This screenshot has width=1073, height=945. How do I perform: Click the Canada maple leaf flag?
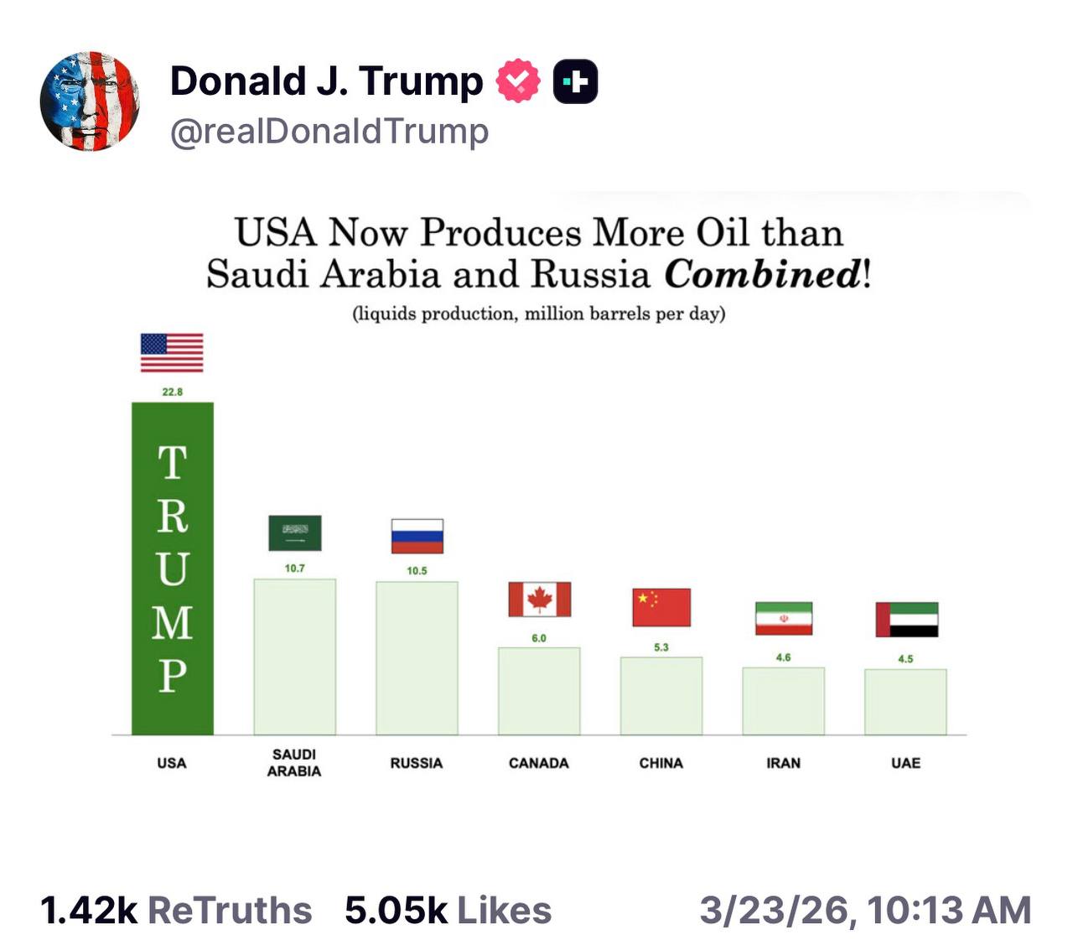coord(539,600)
